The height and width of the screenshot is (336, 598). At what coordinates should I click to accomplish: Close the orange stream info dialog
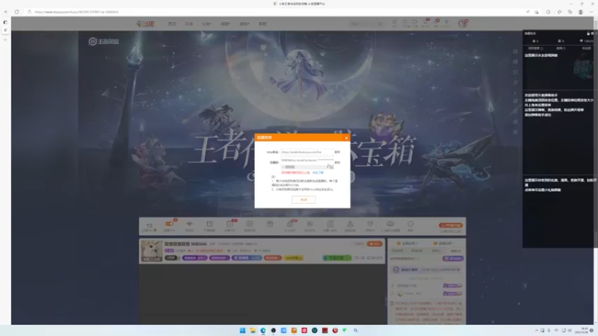pyautogui.click(x=346, y=138)
